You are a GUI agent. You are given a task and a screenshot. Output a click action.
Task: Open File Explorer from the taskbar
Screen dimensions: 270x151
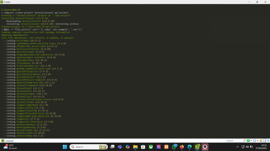[x=135, y=147]
